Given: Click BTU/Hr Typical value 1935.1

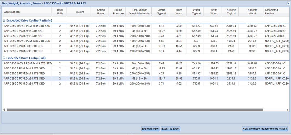Looking at the screenshot, I should pyautogui.click(x=231, y=41).
